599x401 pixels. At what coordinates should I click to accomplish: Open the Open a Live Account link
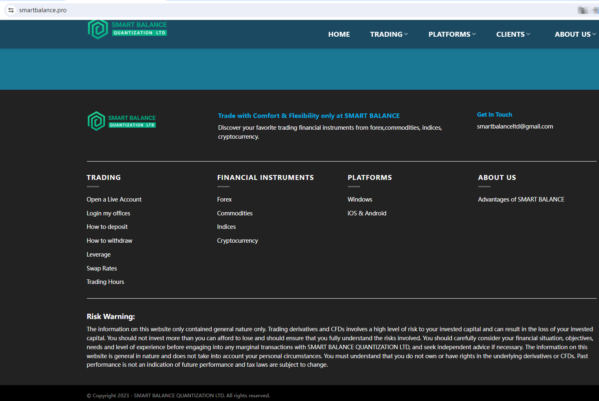coord(114,199)
